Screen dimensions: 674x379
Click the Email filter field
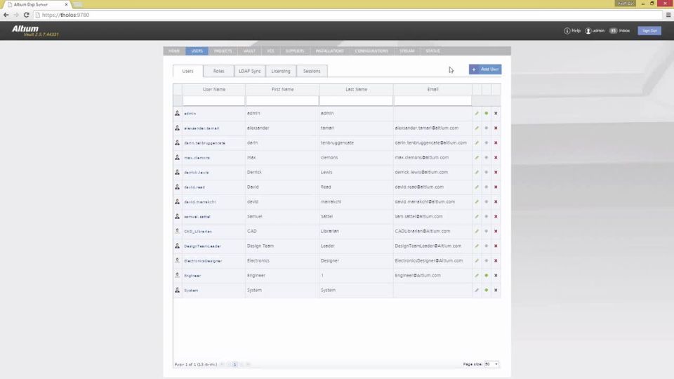click(x=432, y=100)
